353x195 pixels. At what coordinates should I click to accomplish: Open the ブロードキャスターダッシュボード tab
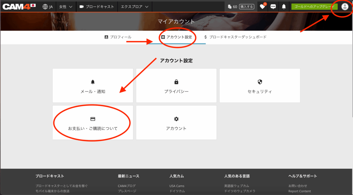pyautogui.click(x=235, y=37)
